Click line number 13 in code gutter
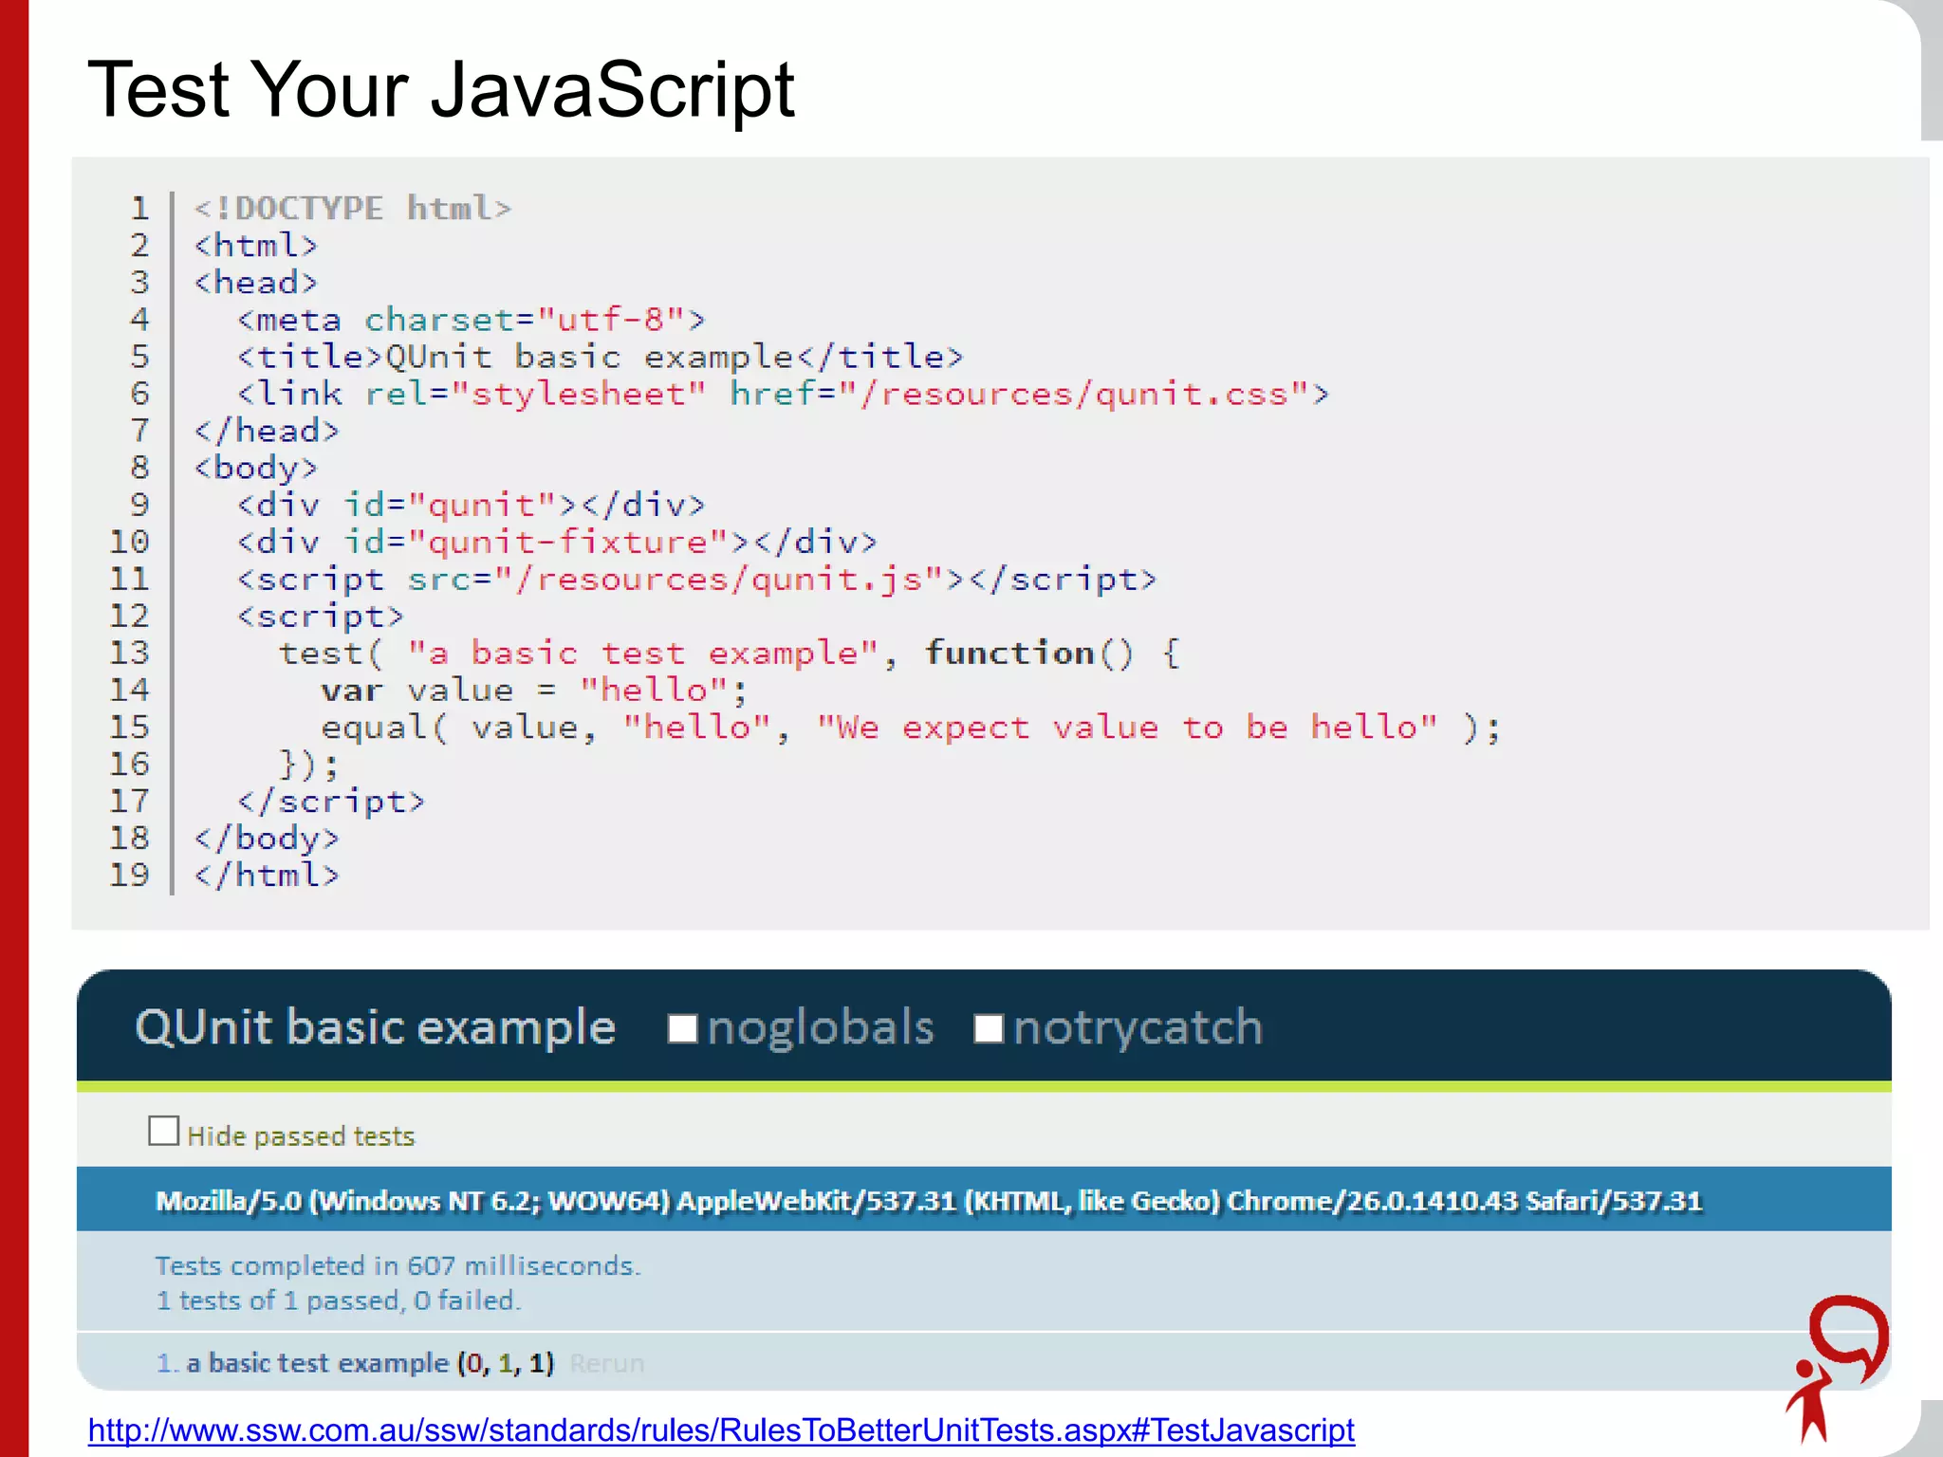 (130, 654)
